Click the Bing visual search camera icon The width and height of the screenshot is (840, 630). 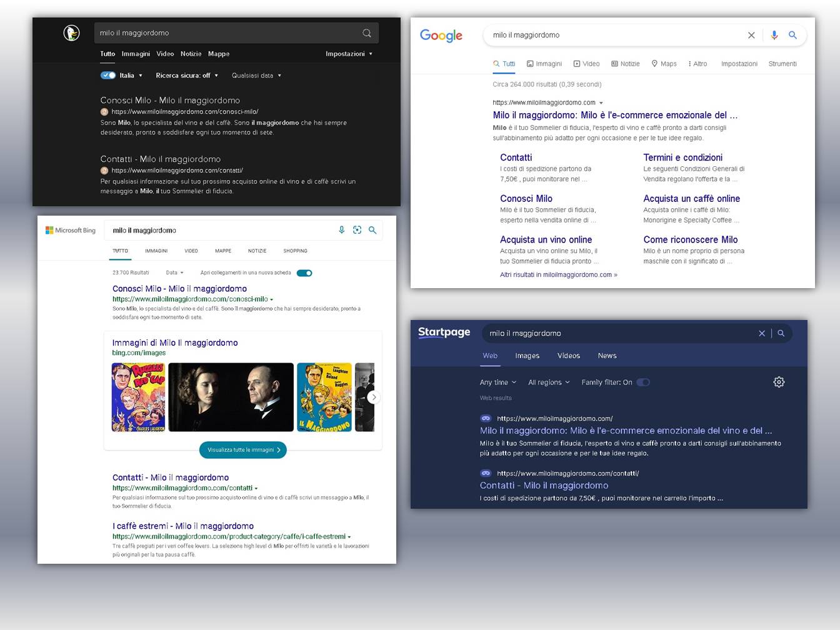357,230
